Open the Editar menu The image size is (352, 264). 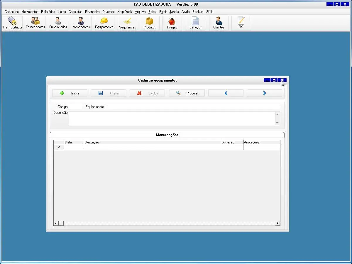click(x=153, y=12)
